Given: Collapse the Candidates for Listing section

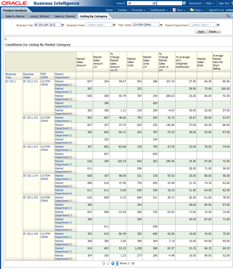Looking at the screenshot, I should (6, 39).
